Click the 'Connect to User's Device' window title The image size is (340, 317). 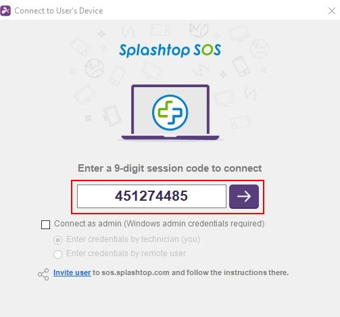click(59, 11)
